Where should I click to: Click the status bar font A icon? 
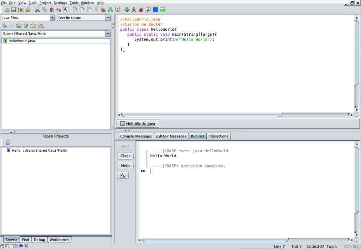pyautogui.click(x=26, y=247)
